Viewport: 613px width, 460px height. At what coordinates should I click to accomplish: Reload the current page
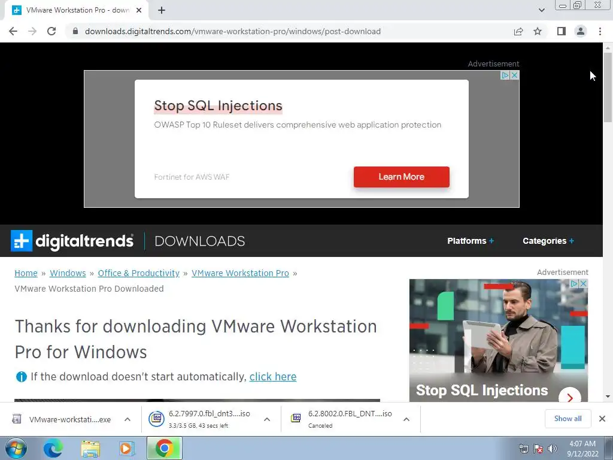tap(51, 31)
